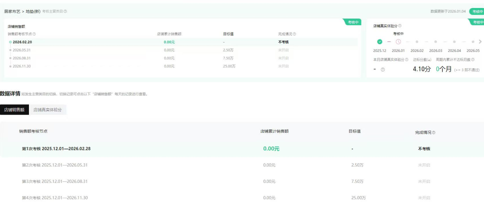Open help tooltip for 店铺真实体验分 title

click(x=400, y=26)
